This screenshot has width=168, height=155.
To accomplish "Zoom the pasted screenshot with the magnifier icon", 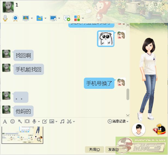I will tap(39, 140).
